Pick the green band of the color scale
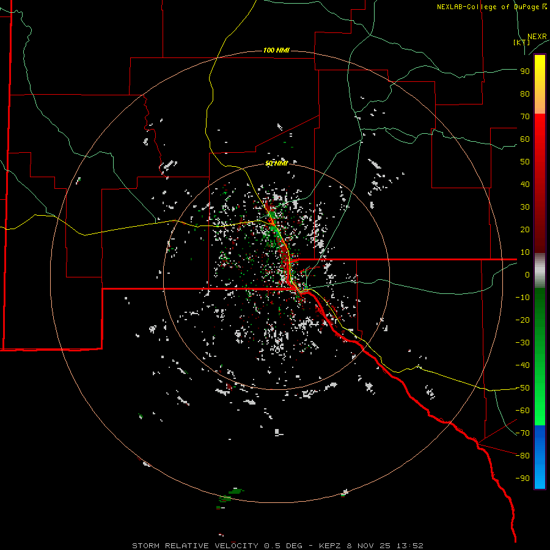 [540, 356]
